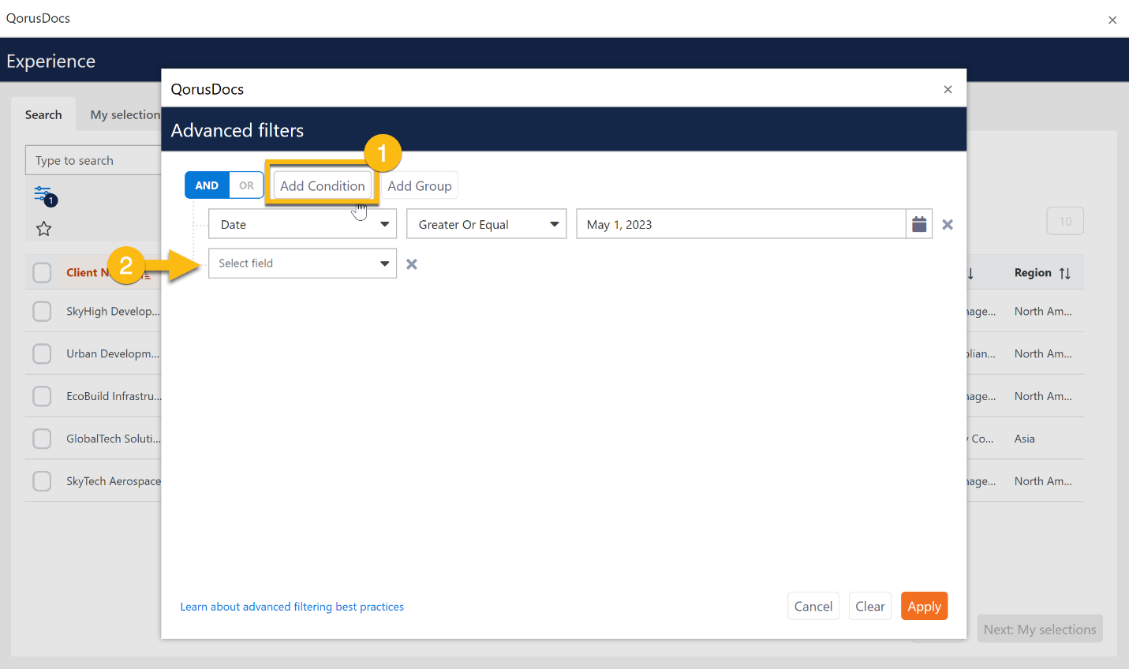Select the EcoBuild Infrastru... row checkbox

[x=42, y=396]
